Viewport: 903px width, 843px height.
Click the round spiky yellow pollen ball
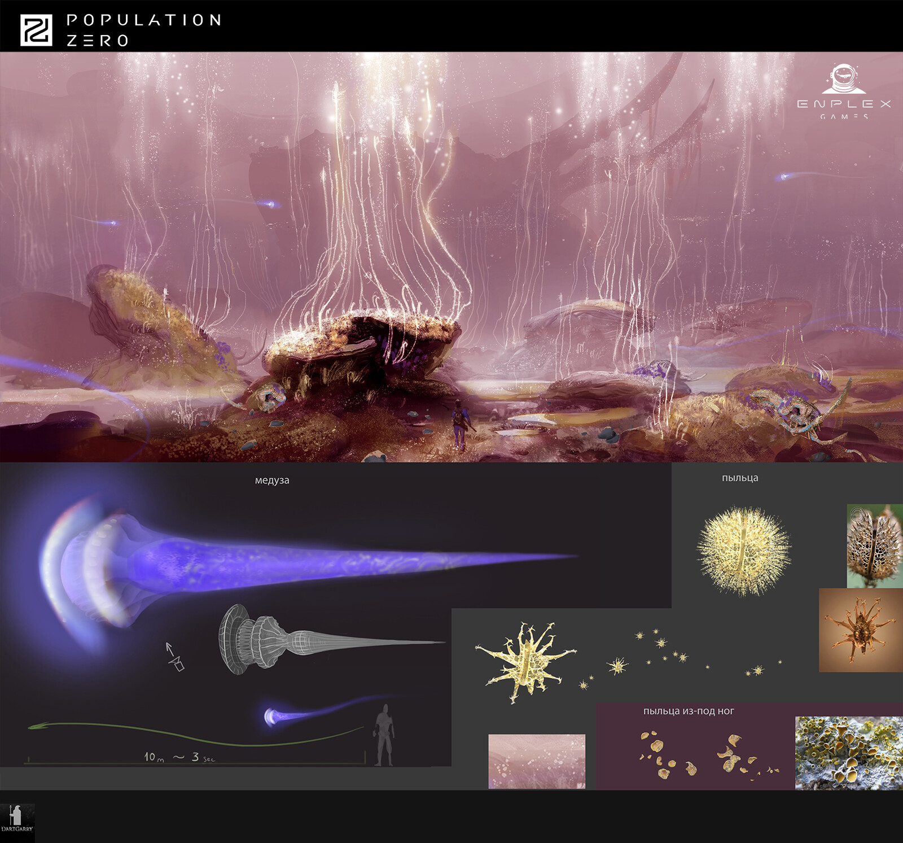[x=744, y=551]
